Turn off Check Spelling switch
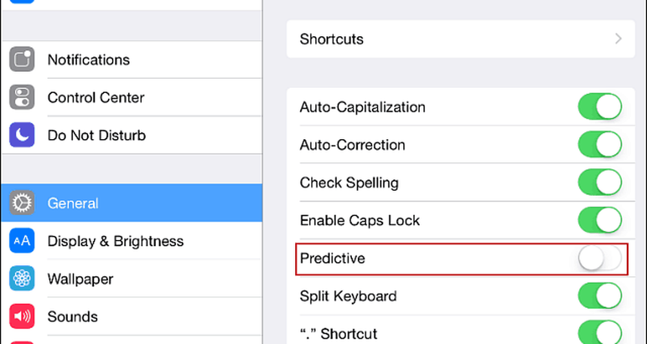 [x=600, y=183]
